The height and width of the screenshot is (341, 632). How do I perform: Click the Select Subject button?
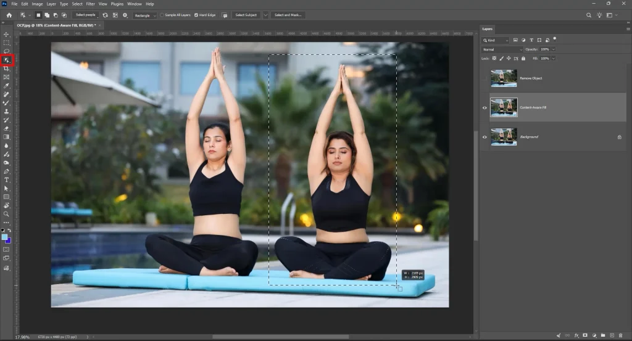[246, 15]
